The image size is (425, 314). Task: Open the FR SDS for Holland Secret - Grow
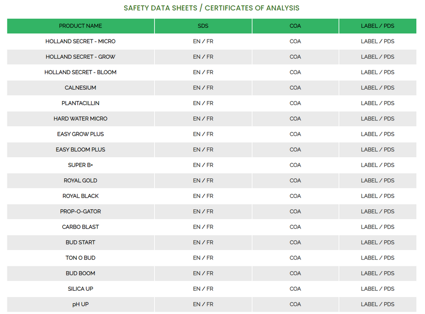pyautogui.click(x=210, y=57)
